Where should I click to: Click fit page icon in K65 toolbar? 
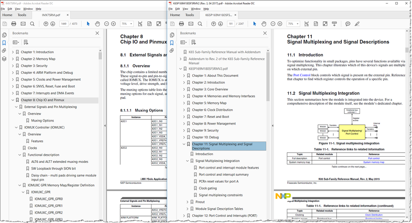pyautogui.click(x=316, y=24)
